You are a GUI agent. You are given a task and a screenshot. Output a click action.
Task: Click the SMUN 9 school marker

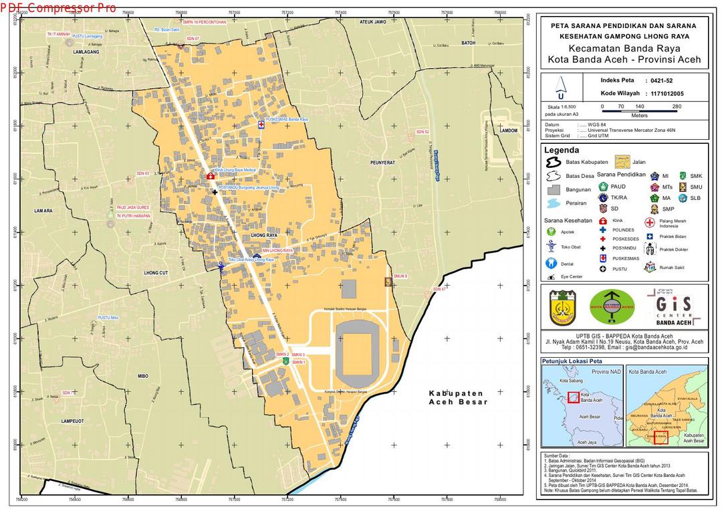tap(388, 282)
